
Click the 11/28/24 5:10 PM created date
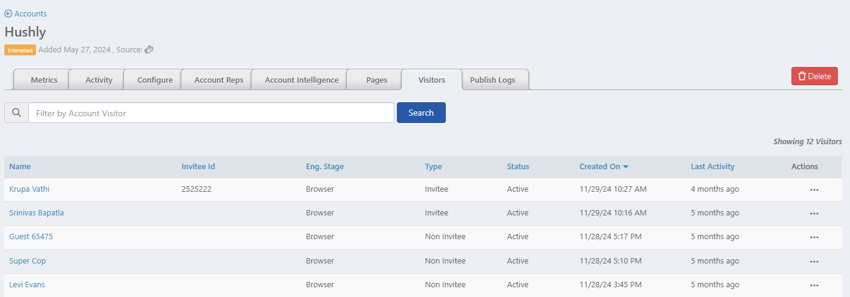611,260
